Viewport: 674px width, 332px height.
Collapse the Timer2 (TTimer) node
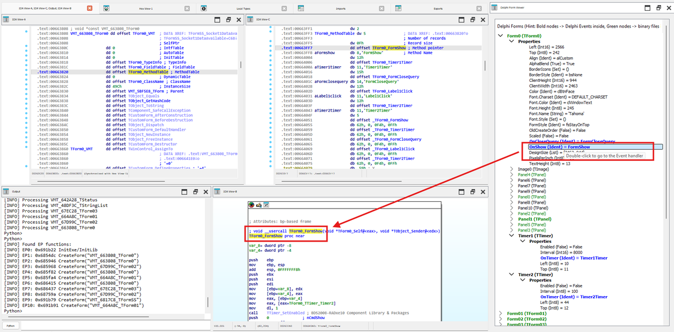point(511,274)
